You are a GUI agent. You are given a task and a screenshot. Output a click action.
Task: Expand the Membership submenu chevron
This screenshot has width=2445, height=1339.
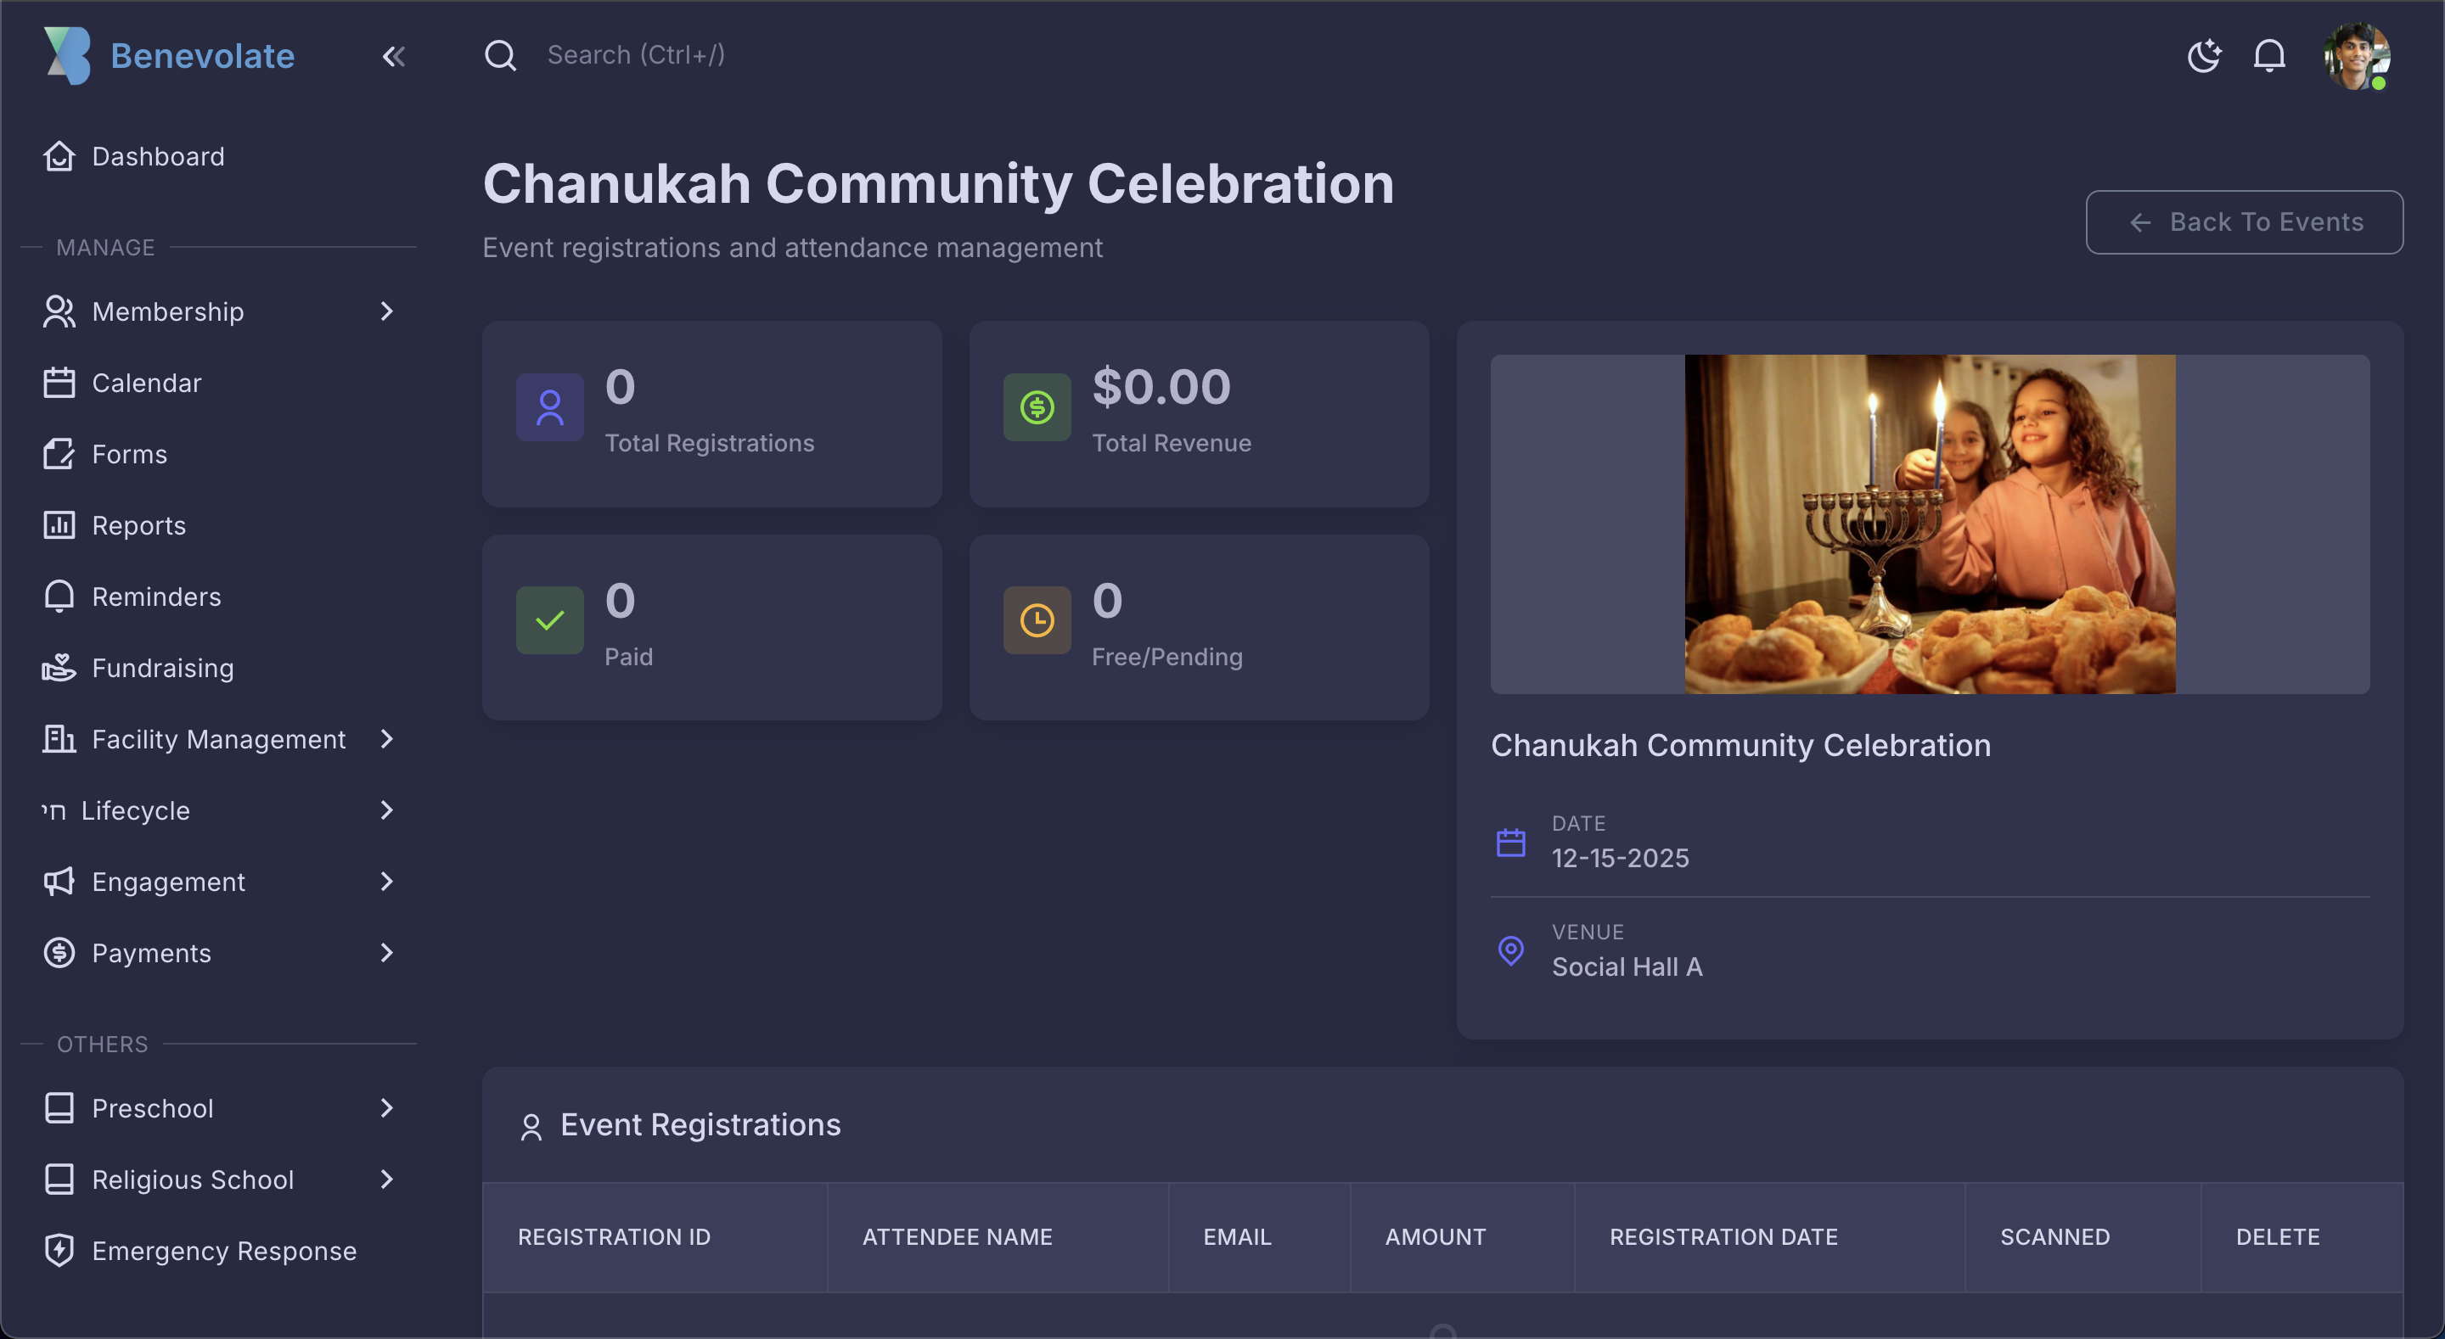pyautogui.click(x=386, y=311)
